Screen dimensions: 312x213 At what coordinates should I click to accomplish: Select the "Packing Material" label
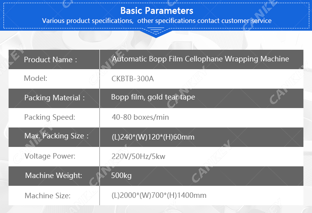coord(54,98)
